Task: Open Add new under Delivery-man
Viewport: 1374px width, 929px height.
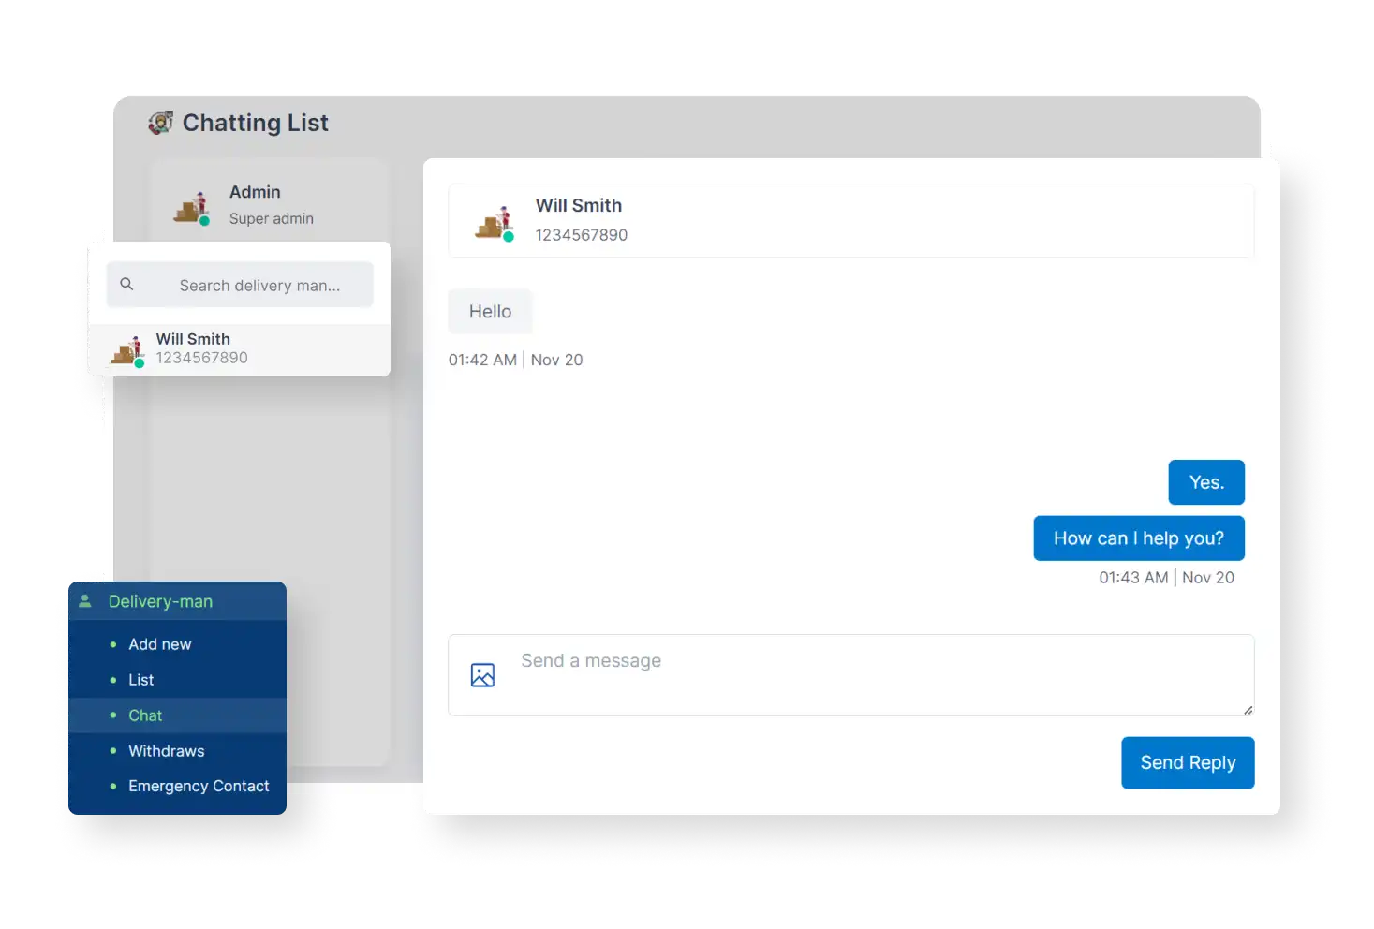Action: [159, 643]
